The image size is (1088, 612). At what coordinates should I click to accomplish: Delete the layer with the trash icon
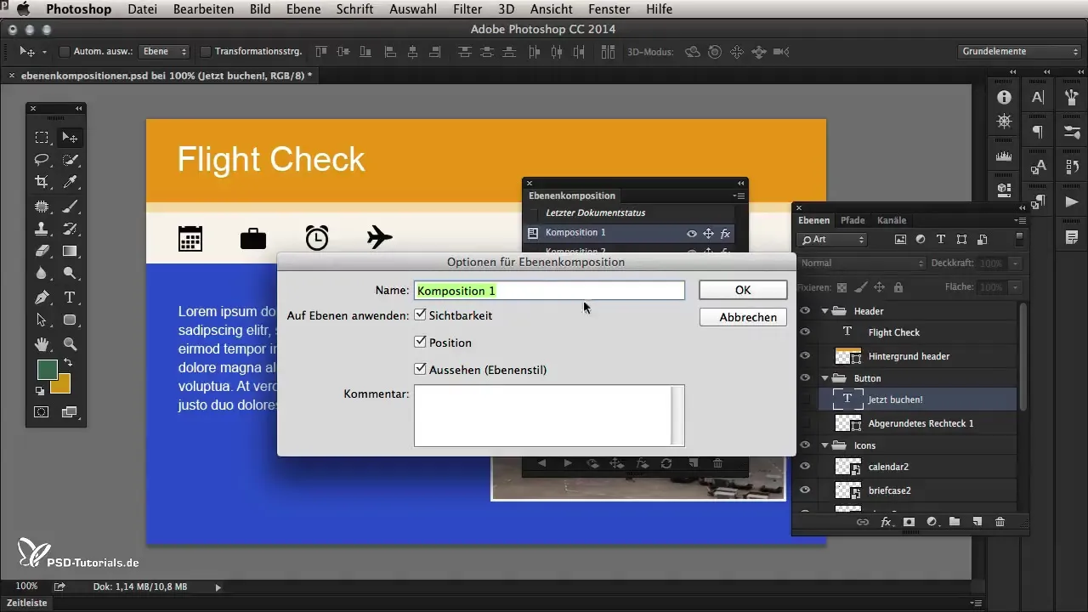(x=1000, y=522)
